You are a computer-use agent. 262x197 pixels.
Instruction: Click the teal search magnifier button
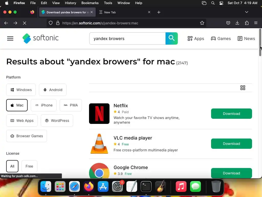pos(172,38)
